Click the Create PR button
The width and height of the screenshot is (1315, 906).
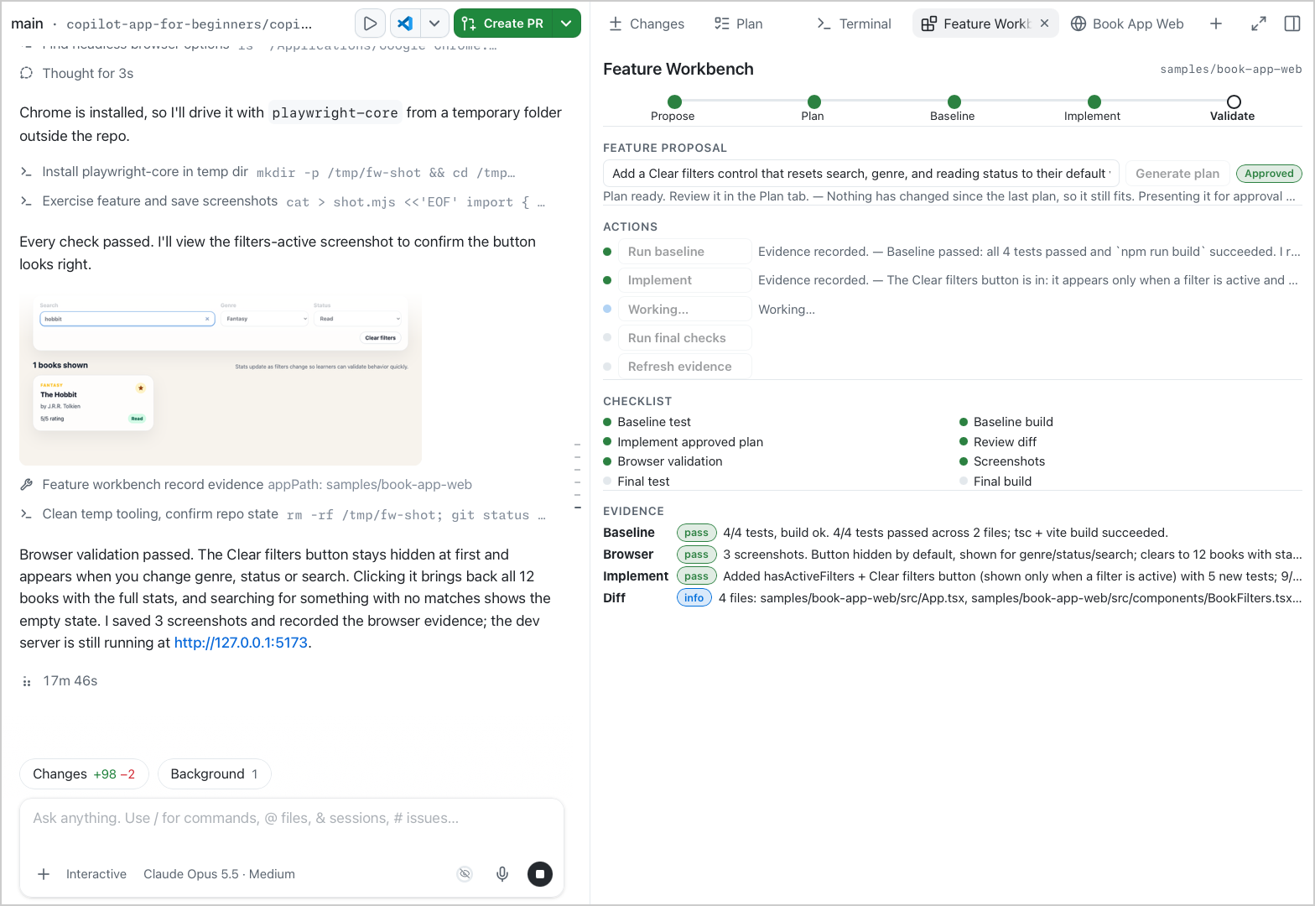(x=503, y=23)
